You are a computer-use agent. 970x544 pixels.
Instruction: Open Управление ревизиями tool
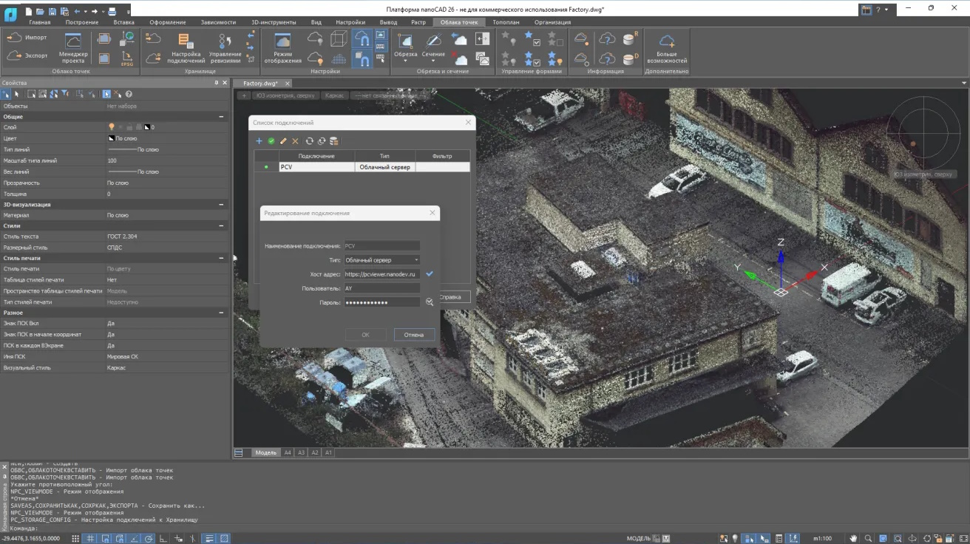[x=225, y=48]
